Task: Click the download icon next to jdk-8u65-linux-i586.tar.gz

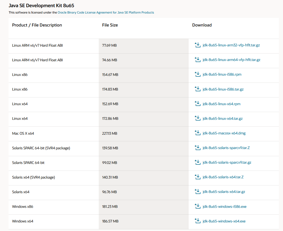Action: [198, 89]
